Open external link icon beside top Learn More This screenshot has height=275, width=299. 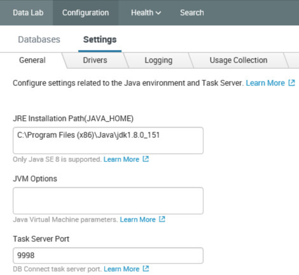tap(292, 83)
